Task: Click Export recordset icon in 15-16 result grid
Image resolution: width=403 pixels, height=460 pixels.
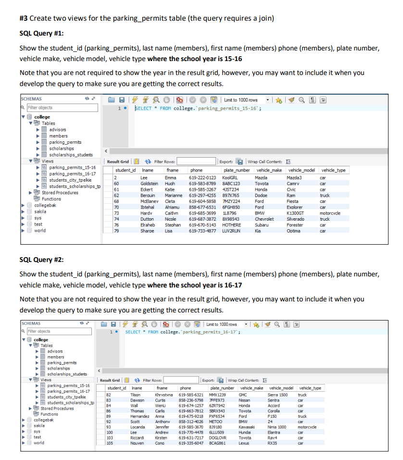Action: click(x=239, y=162)
